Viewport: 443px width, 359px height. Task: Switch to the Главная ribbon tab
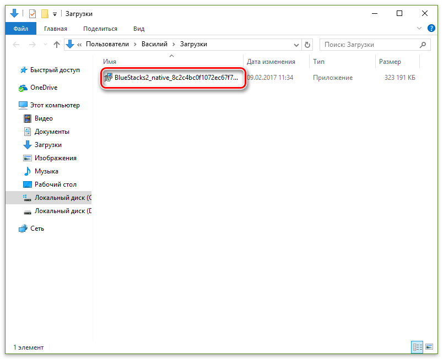pos(55,29)
